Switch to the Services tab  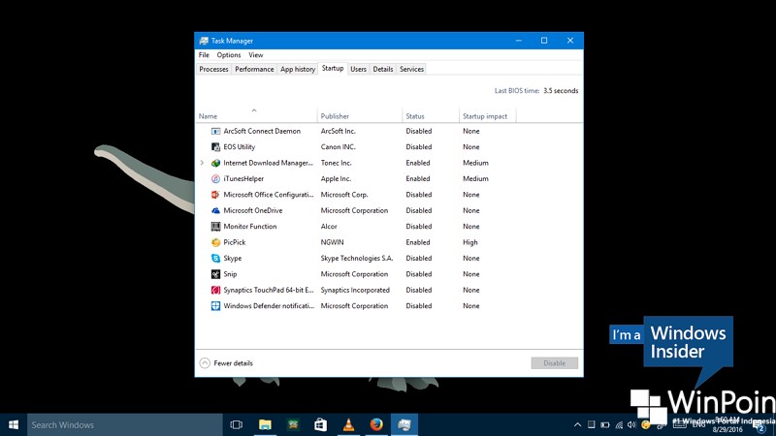[x=411, y=69]
